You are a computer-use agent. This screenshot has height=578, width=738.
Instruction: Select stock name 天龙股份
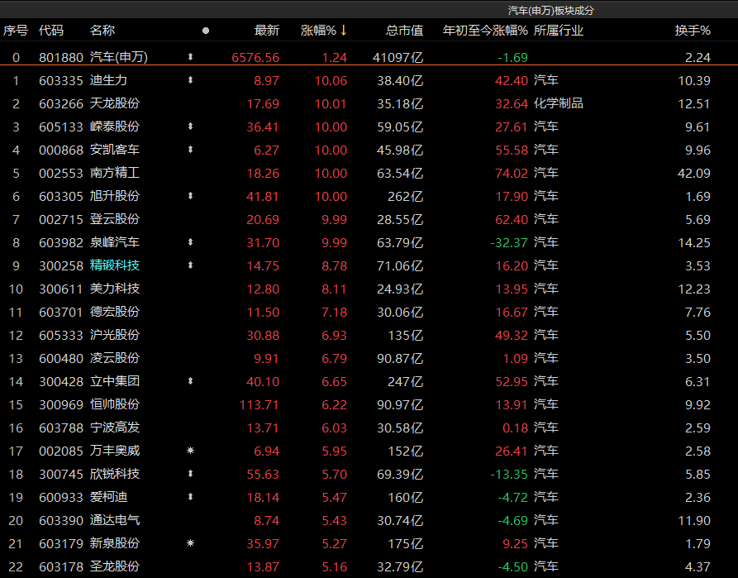tap(115, 103)
